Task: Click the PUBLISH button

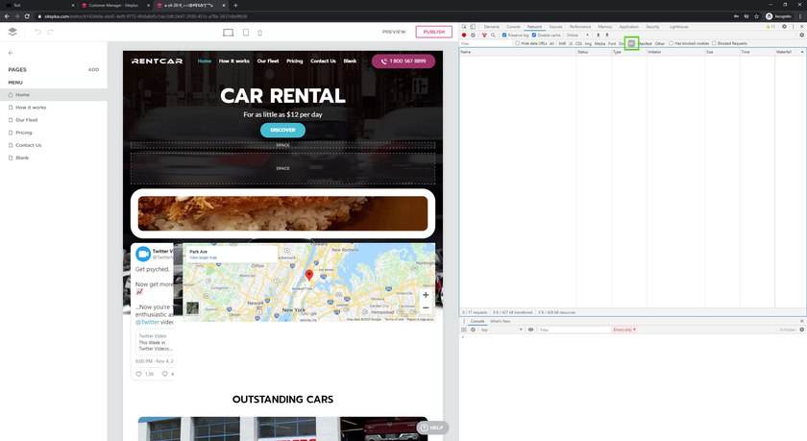Action: [434, 32]
